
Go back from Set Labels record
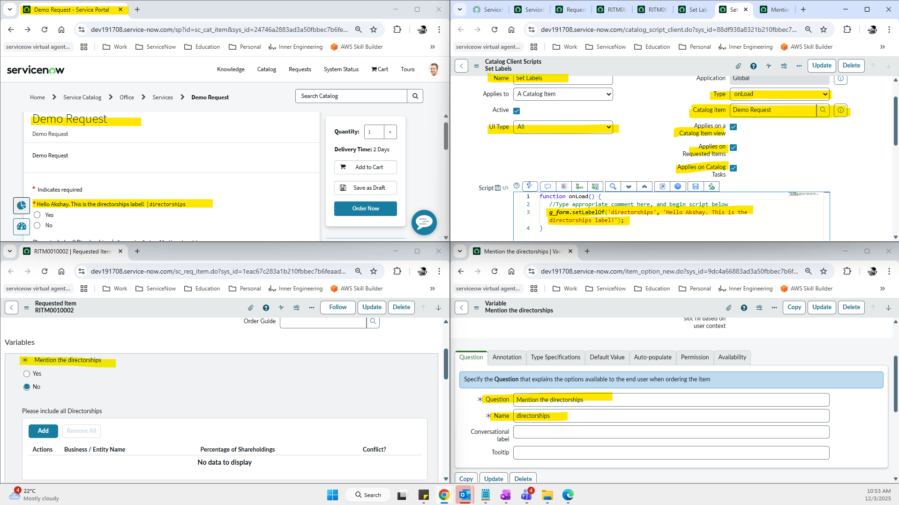(x=462, y=66)
